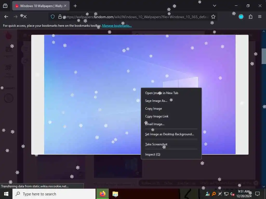Go forward with the forward arrow
The image size is (266, 199).
pyautogui.click(x=15, y=17)
